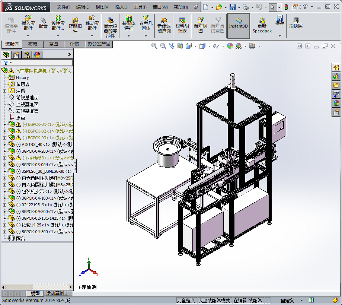Select the Move Component (移动零部件) tool
This screenshot has height=305, width=342.
92,23
